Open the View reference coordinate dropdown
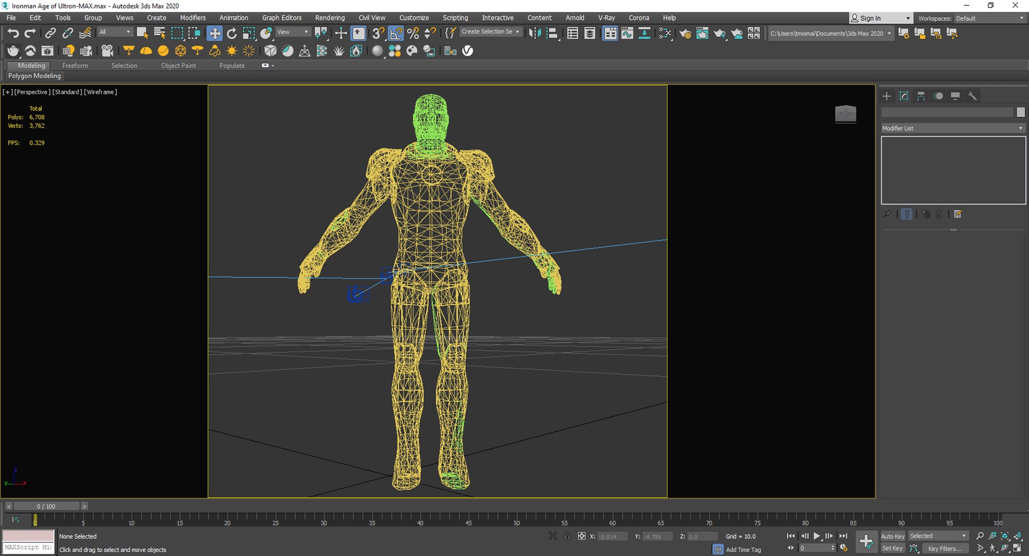The image size is (1029, 556). pyautogui.click(x=293, y=32)
